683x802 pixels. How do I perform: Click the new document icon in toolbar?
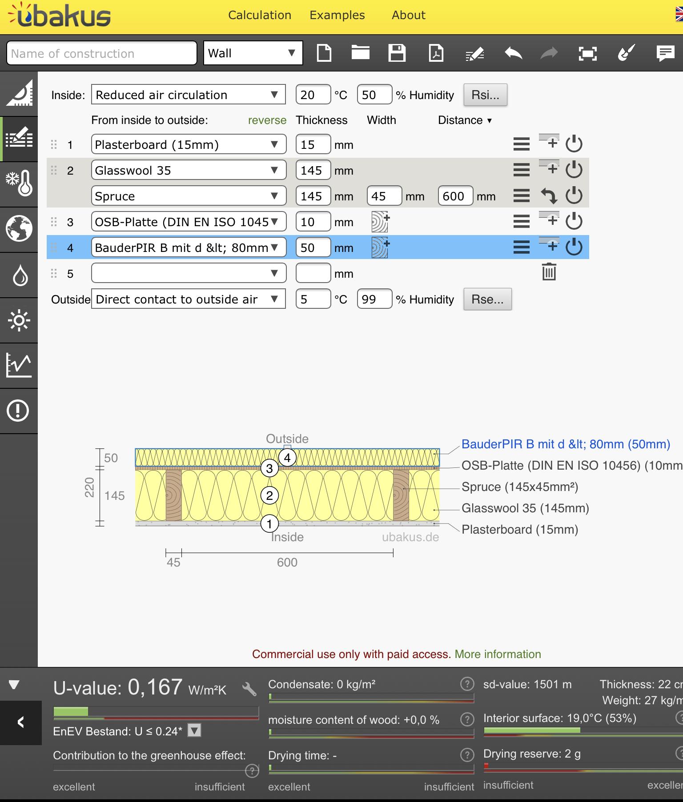pos(324,53)
